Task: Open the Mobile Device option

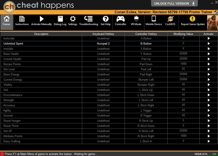Action: [154, 21]
